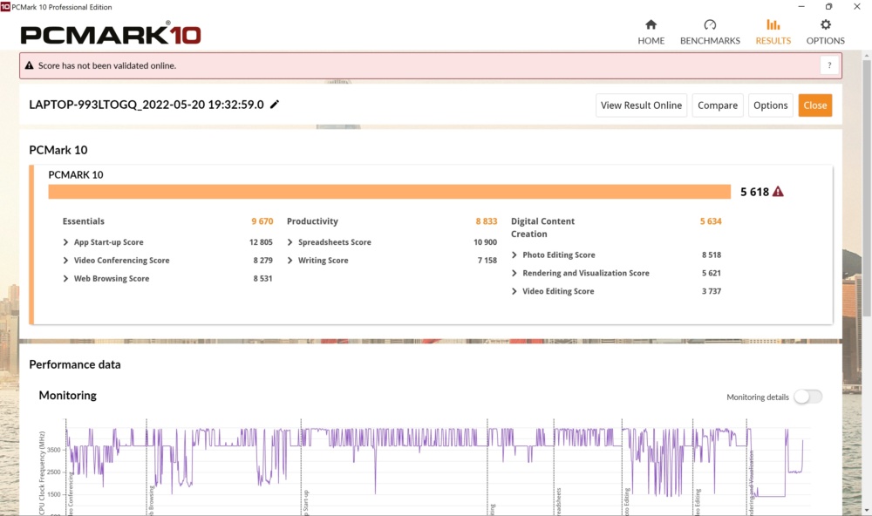Click the vertical scrollbar thumb
Image resolution: width=872 pixels, height=516 pixels.
coord(866,189)
